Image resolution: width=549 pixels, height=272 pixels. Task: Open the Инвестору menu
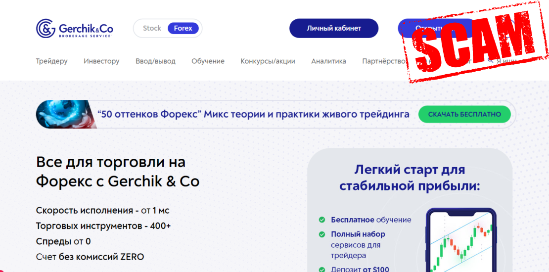coord(101,61)
